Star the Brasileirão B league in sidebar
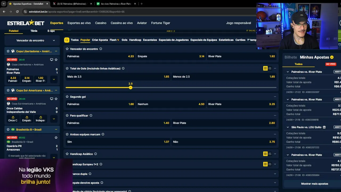Image resolution: width=341 pixels, height=192 pixels. tap(8, 129)
